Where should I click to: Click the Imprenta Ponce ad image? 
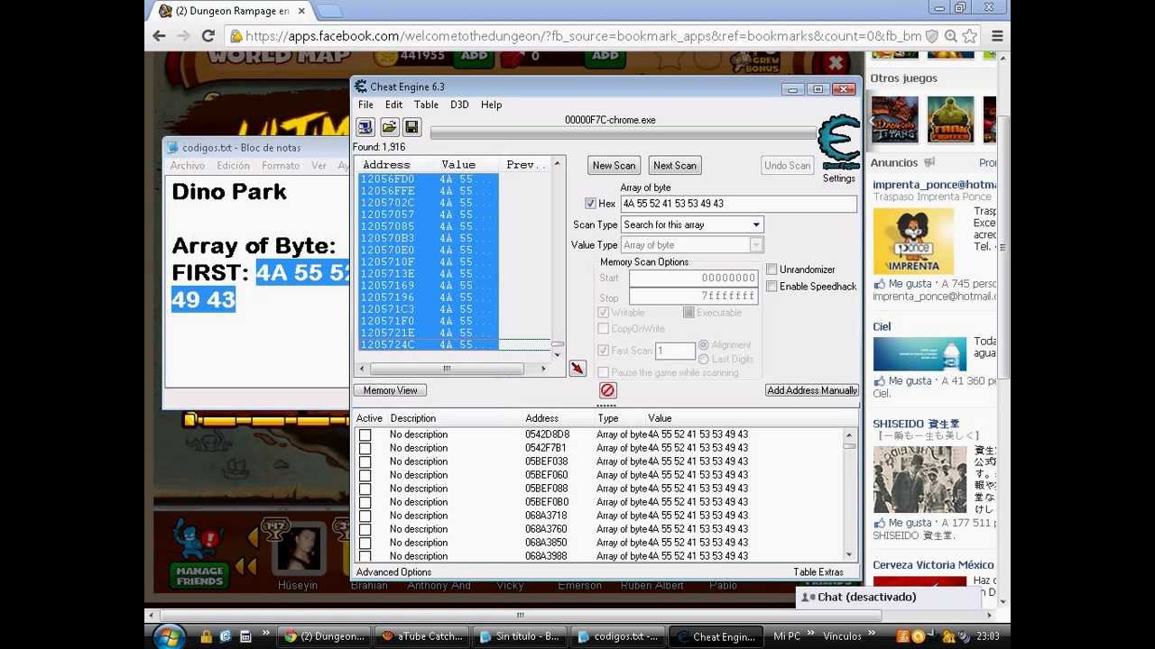click(913, 241)
